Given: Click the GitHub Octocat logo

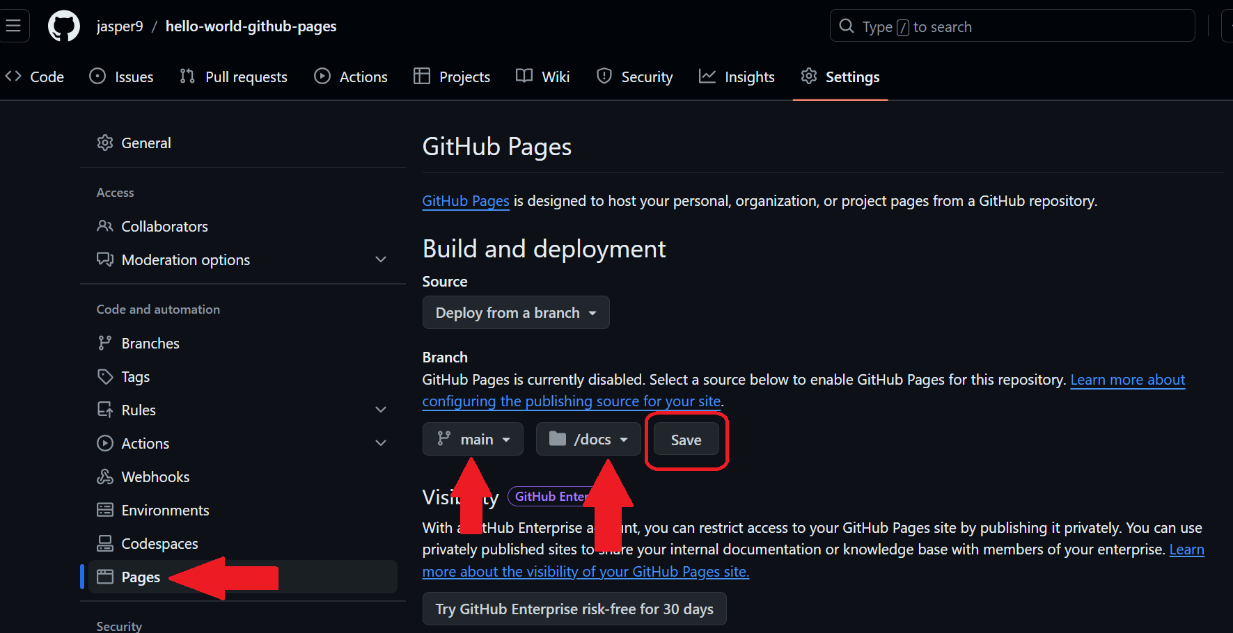Looking at the screenshot, I should coord(63,26).
